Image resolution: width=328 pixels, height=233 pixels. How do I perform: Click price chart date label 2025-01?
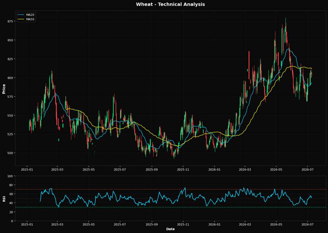[x=27, y=169]
